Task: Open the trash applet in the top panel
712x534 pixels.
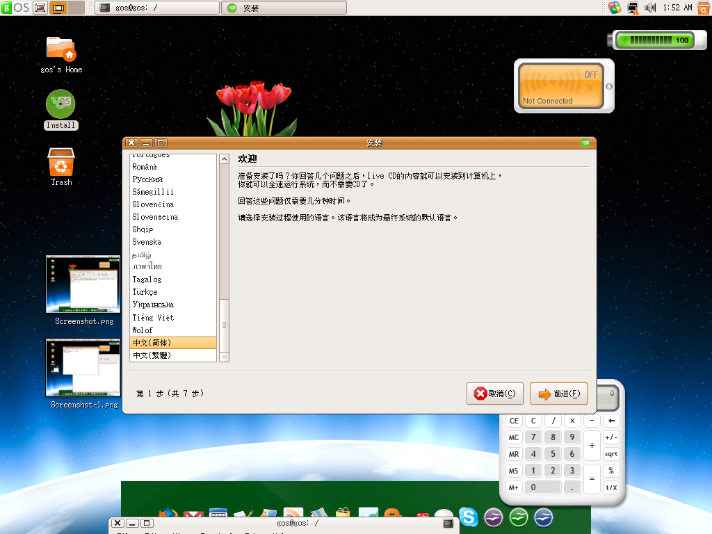Action: coord(704,8)
